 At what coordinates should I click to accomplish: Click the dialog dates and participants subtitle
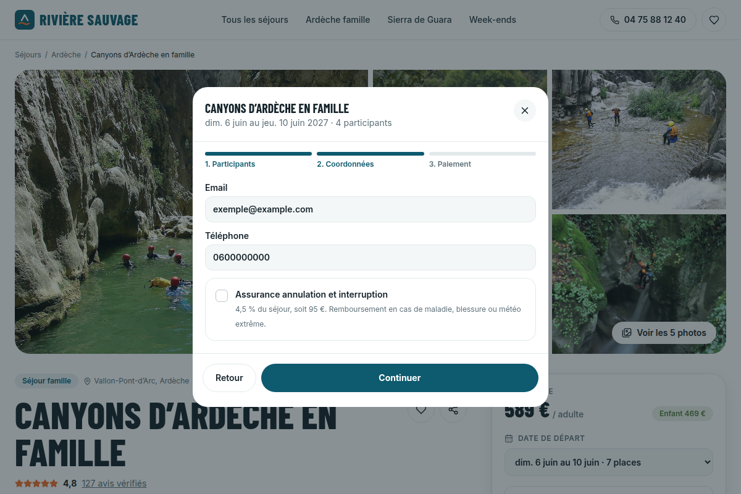(298, 123)
